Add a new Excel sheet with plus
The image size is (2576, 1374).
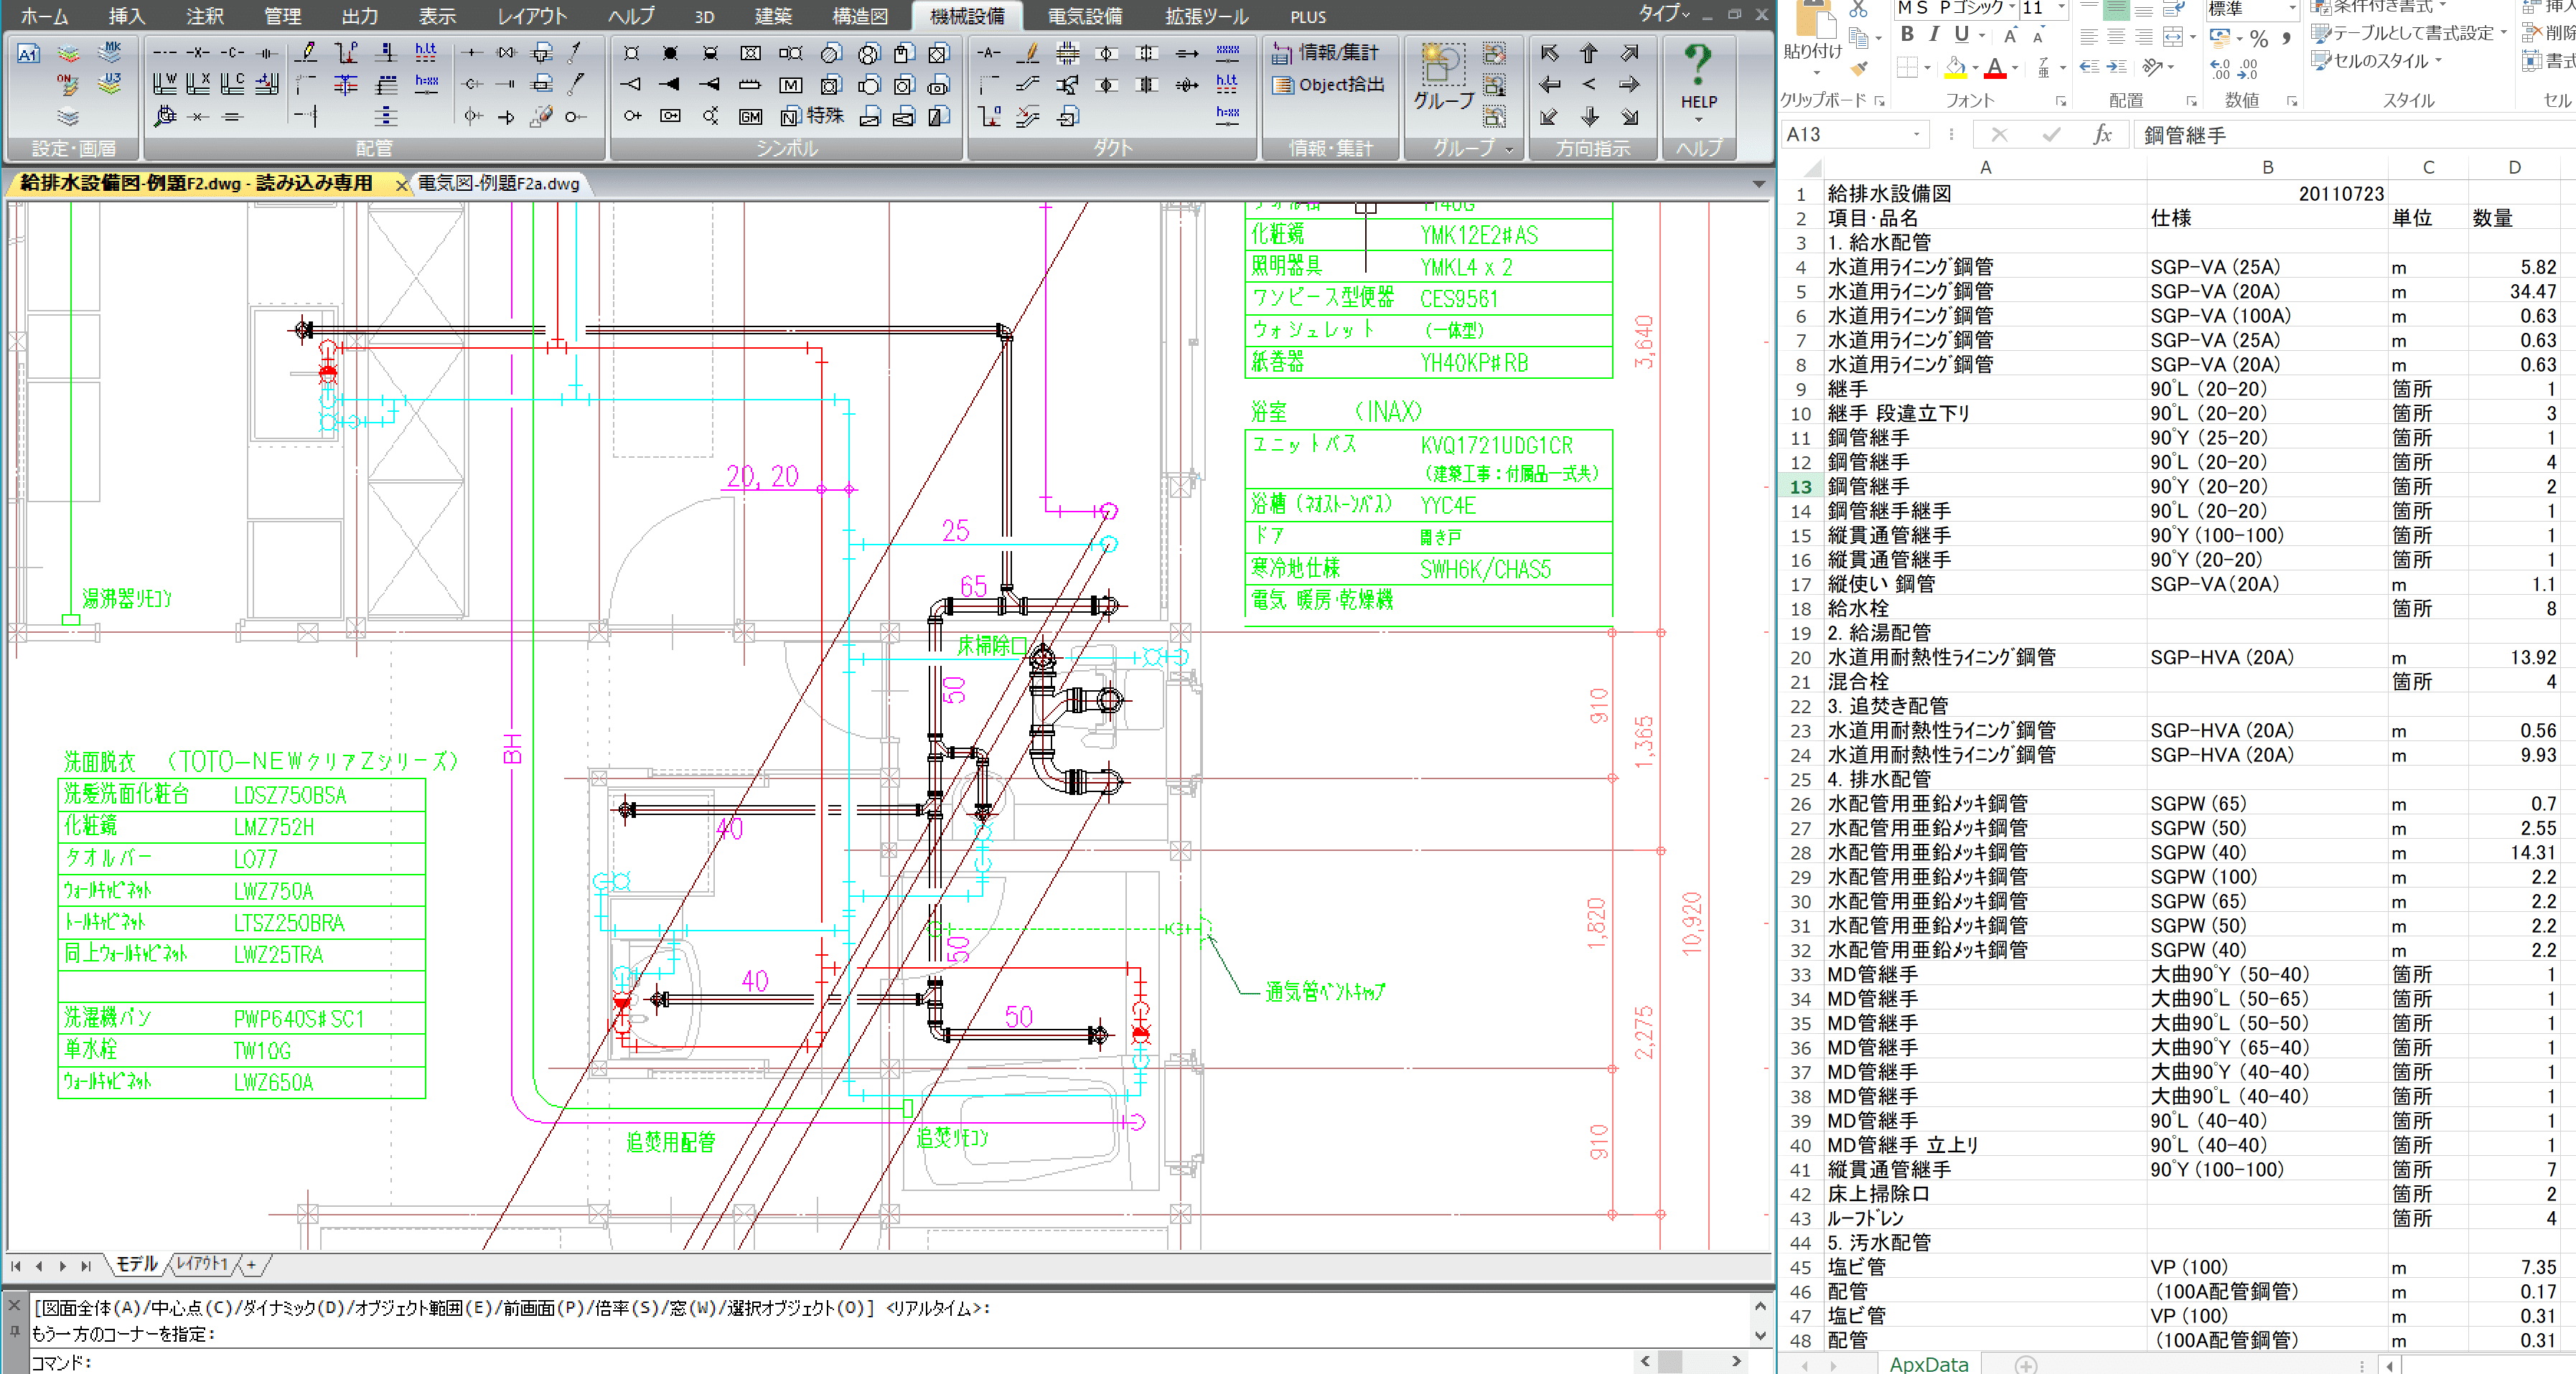tap(2026, 1364)
